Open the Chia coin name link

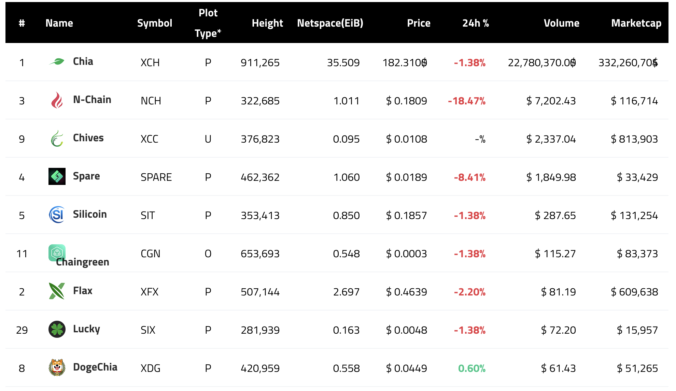83,61
